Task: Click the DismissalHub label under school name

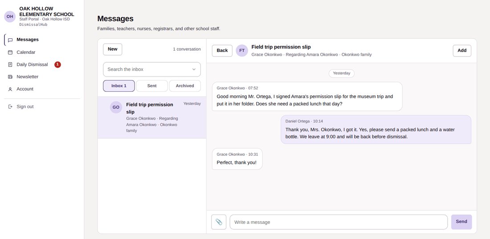Action: (33, 24)
